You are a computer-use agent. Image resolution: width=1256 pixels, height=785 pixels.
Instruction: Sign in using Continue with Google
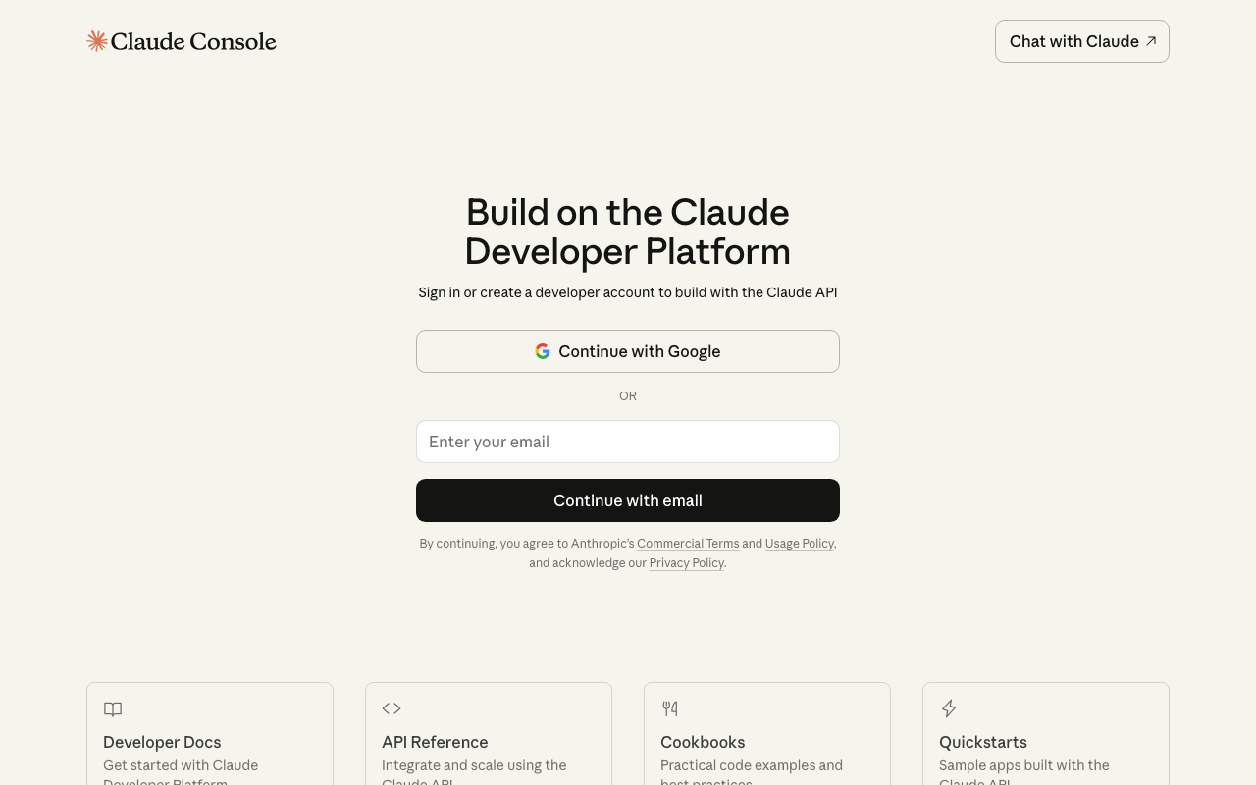click(x=628, y=351)
